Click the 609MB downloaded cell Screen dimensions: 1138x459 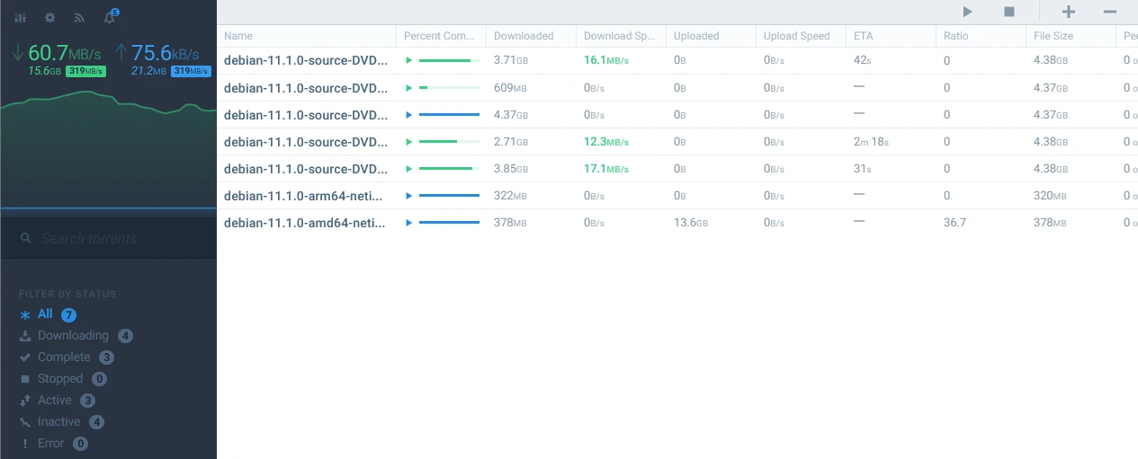point(510,88)
